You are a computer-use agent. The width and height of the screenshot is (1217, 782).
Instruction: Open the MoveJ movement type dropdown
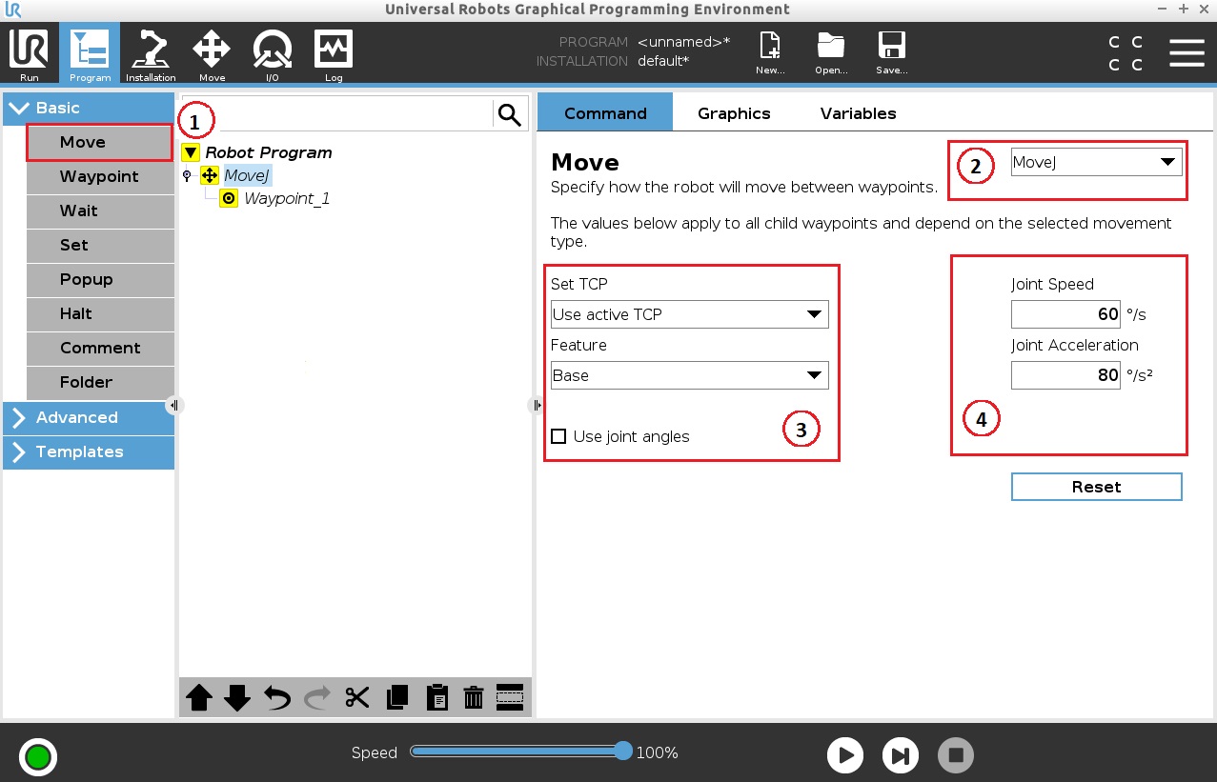coord(1096,162)
